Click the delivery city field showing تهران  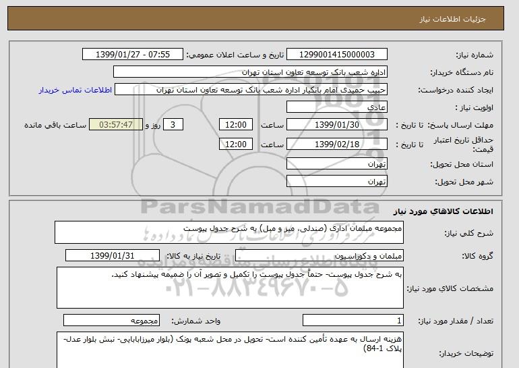[x=336, y=182]
